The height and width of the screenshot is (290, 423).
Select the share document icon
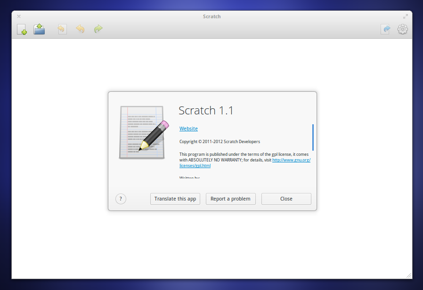tap(385, 29)
